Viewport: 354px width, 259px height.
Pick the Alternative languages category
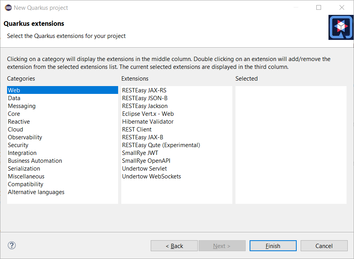pos(36,192)
